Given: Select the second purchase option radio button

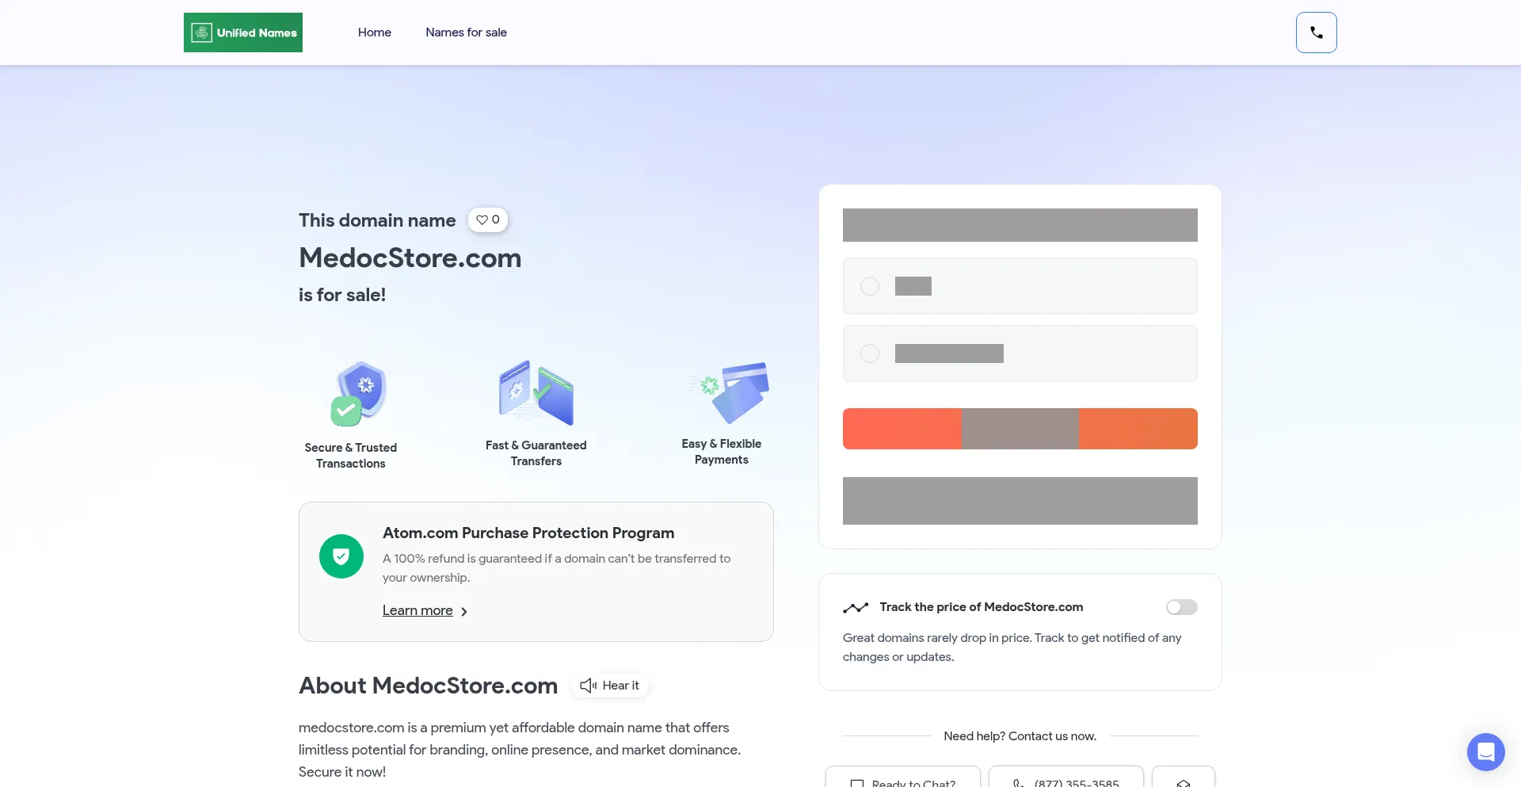Looking at the screenshot, I should pyautogui.click(x=870, y=353).
